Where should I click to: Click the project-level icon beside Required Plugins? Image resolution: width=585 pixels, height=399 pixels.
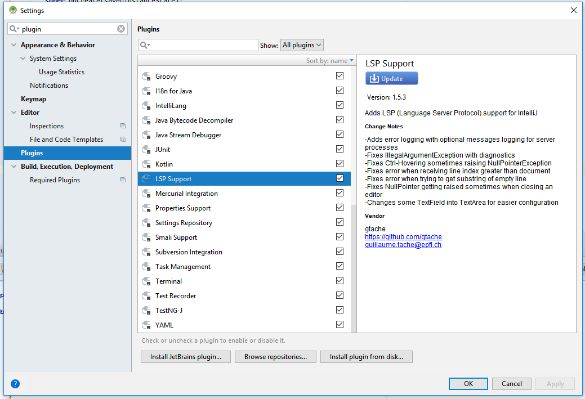coord(123,180)
